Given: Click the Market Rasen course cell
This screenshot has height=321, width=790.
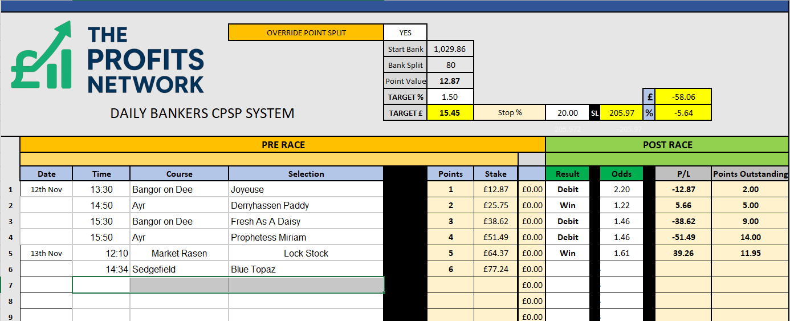Looking at the screenshot, I should click(179, 253).
